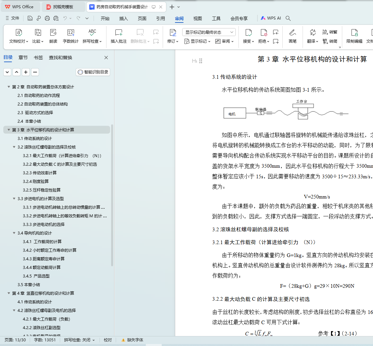
Task: Open the 会员专享 ribbon tab
Action: click(239, 18)
